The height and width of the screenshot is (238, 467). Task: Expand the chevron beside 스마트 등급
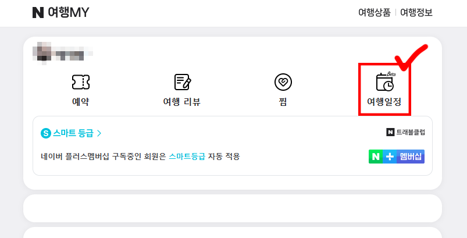(x=99, y=133)
